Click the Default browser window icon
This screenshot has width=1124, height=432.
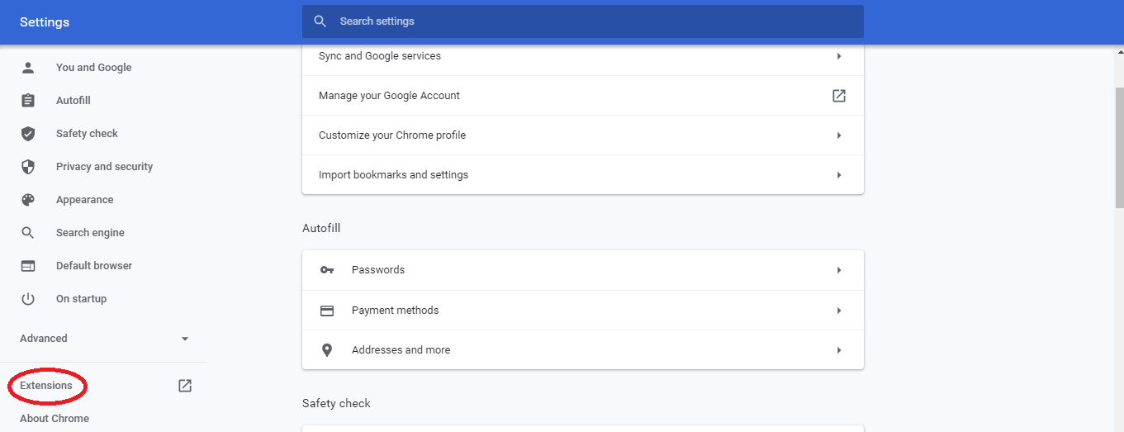28,266
